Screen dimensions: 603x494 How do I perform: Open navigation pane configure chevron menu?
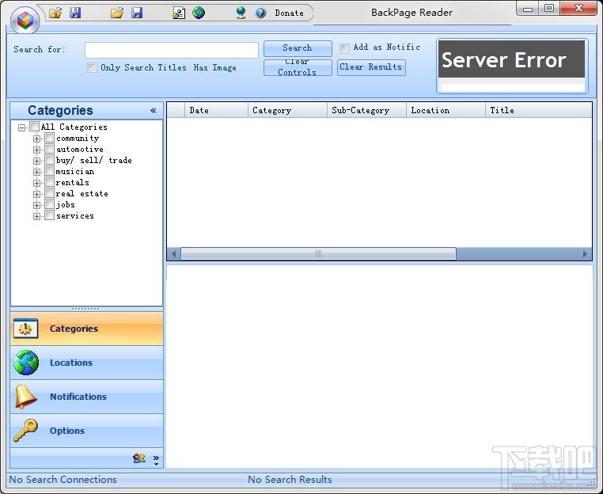[x=156, y=460]
